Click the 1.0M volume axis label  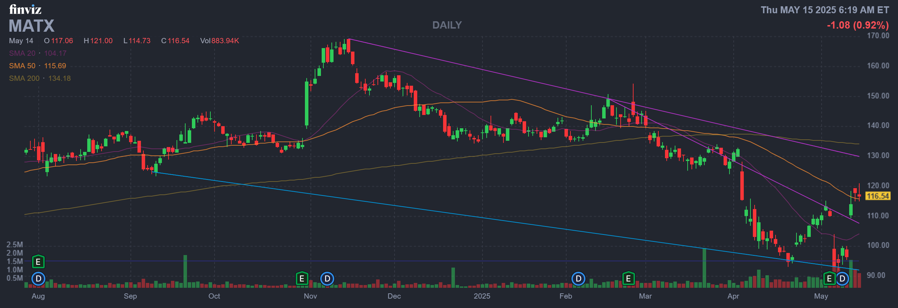pyautogui.click(x=15, y=270)
